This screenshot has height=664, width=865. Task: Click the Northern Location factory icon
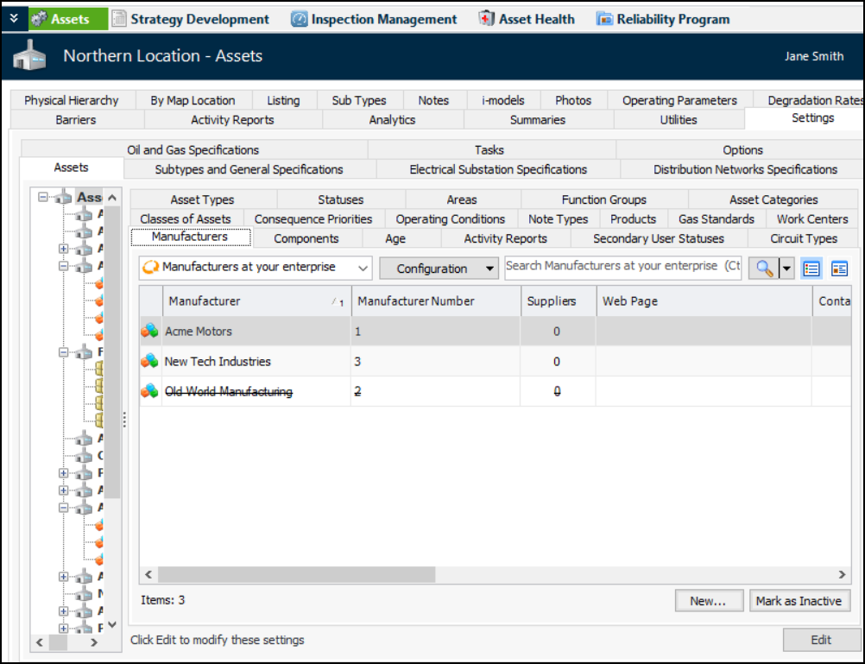[x=29, y=57]
